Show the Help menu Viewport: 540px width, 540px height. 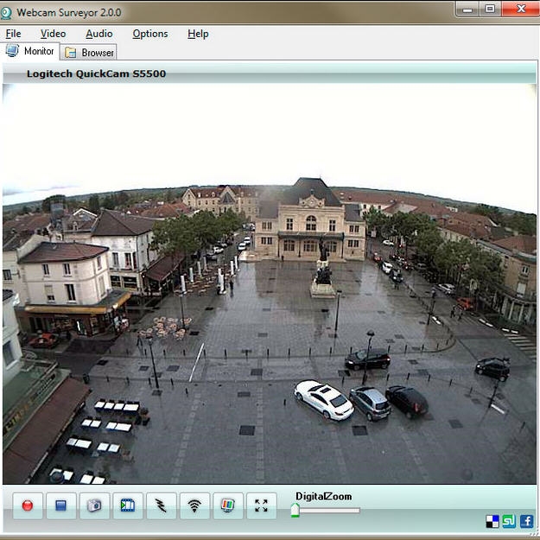click(x=198, y=34)
